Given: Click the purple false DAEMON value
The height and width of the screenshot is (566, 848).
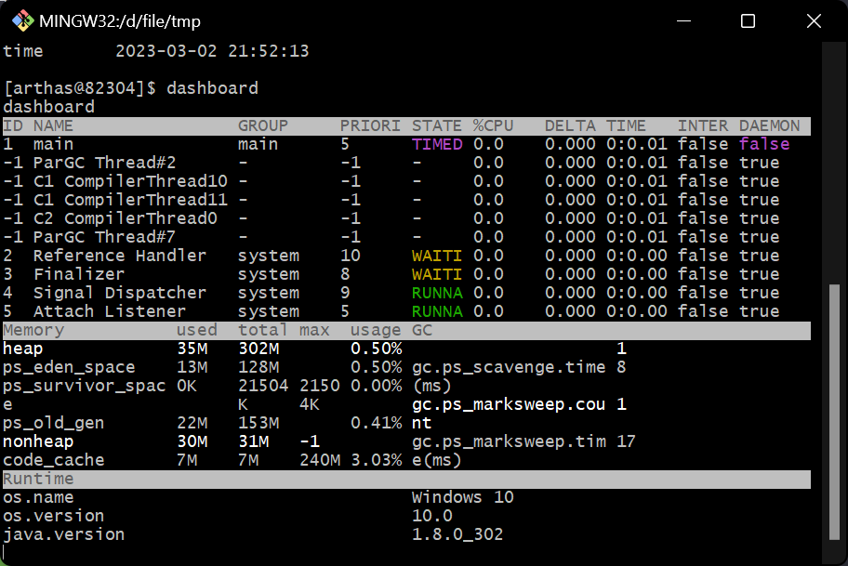Looking at the screenshot, I should coord(764,144).
